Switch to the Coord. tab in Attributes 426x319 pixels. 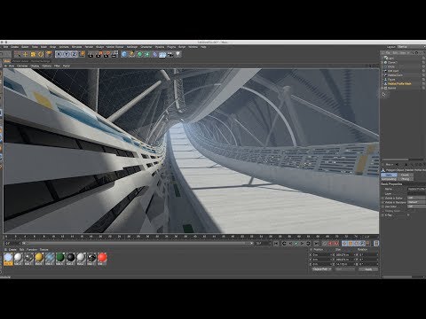406,175
